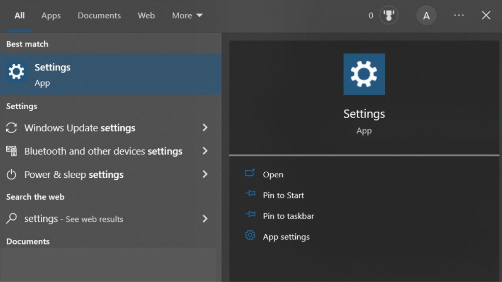
Task: Click the account avatar labeled A
Action: pyautogui.click(x=426, y=16)
